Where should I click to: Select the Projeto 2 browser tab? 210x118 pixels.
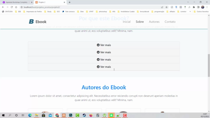click(50, 2)
